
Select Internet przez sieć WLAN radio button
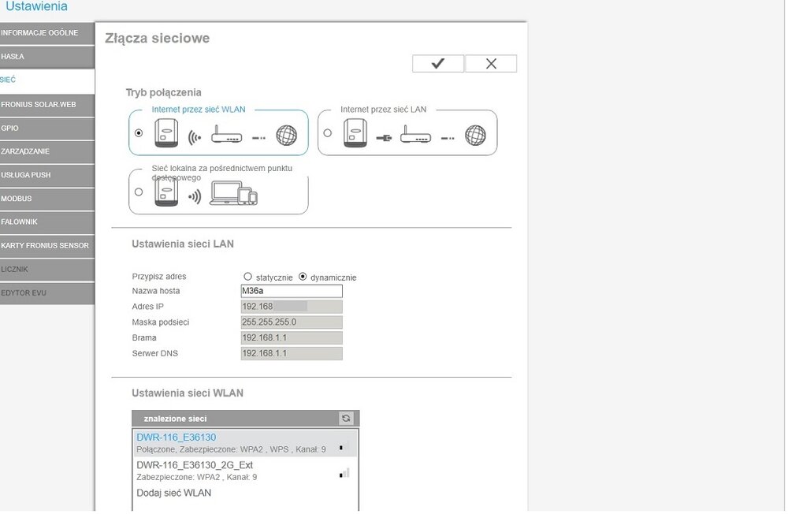coord(139,133)
